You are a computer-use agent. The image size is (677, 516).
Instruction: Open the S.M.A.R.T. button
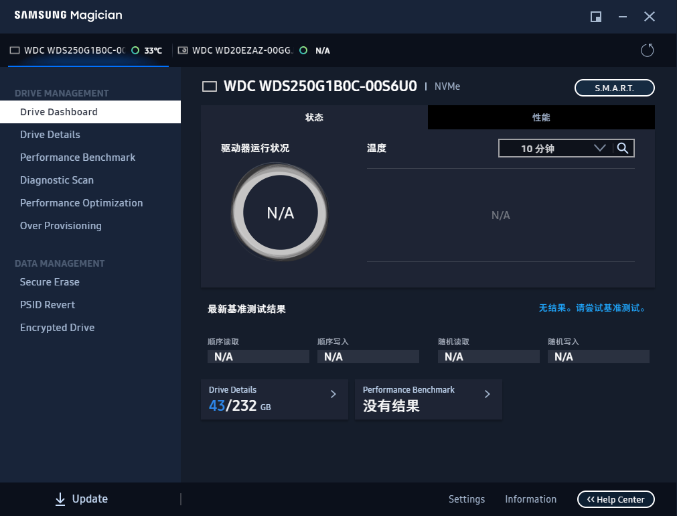614,88
